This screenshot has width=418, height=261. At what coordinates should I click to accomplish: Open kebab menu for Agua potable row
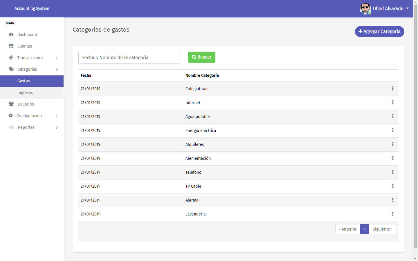point(393,116)
